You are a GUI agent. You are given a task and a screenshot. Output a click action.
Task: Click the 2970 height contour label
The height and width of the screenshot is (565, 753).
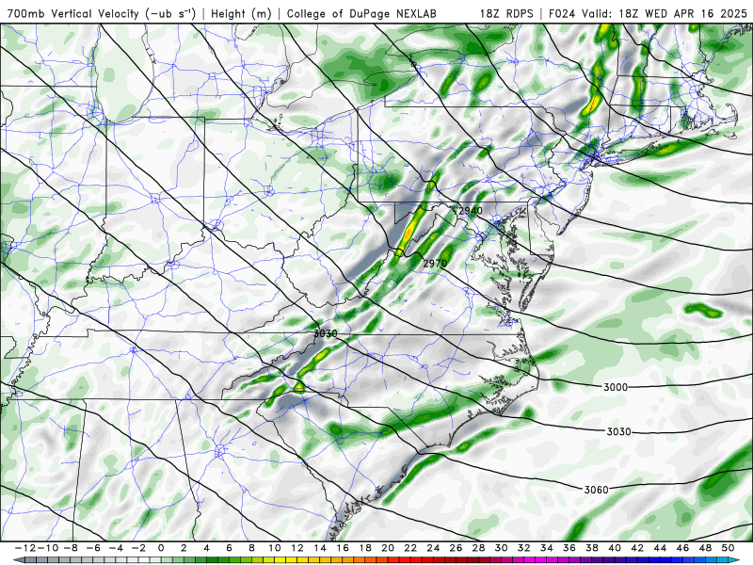tap(435, 263)
